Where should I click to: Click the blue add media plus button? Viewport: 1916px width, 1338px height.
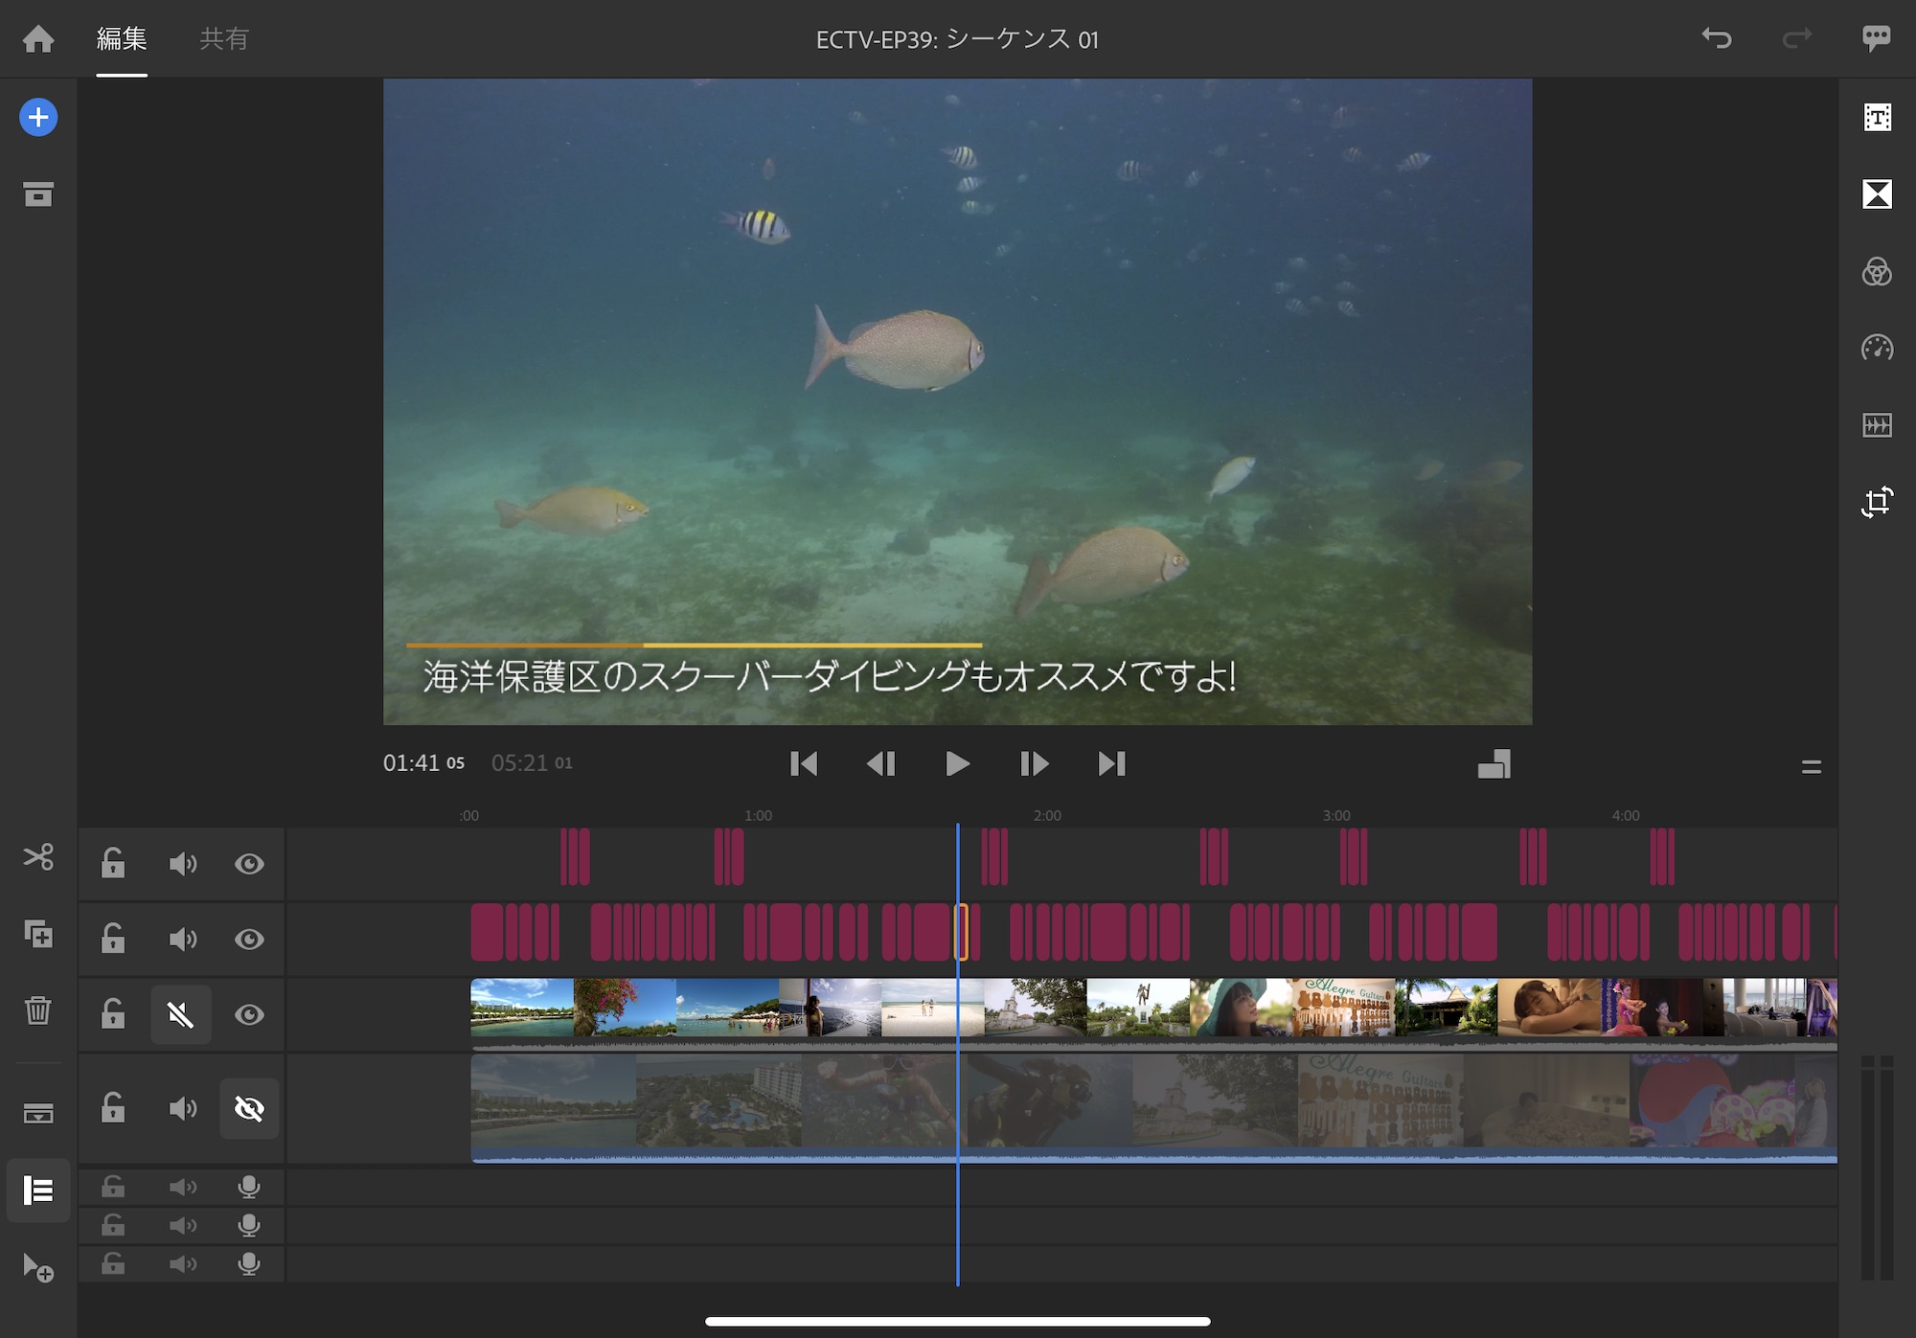(38, 118)
